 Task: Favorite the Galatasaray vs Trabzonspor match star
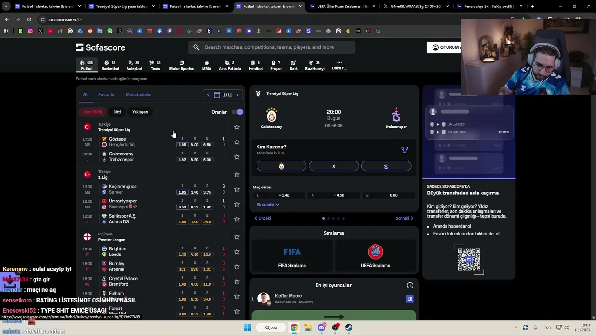pyautogui.click(x=237, y=157)
